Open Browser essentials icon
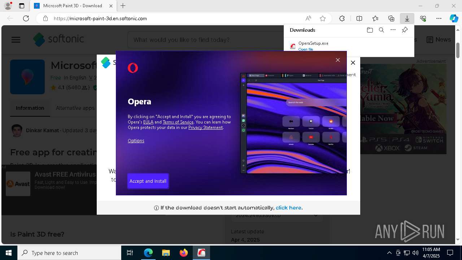 point(423,18)
